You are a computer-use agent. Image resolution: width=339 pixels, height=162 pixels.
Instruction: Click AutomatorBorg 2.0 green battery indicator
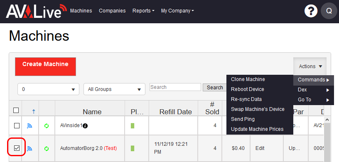point(133,148)
